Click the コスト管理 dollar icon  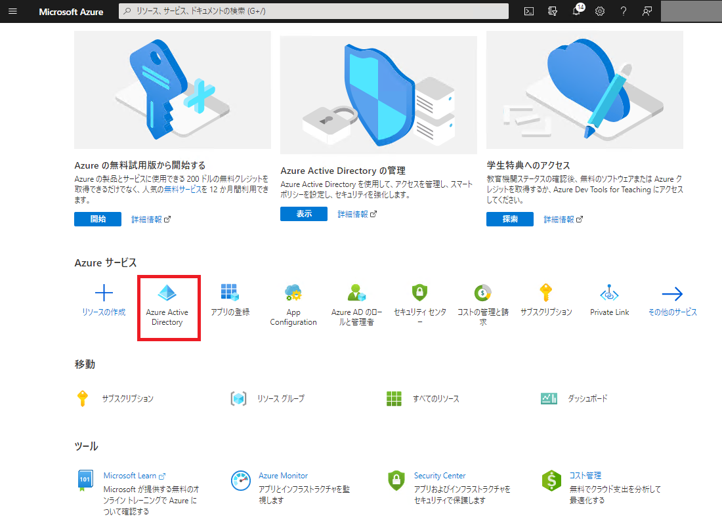coord(551,481)
